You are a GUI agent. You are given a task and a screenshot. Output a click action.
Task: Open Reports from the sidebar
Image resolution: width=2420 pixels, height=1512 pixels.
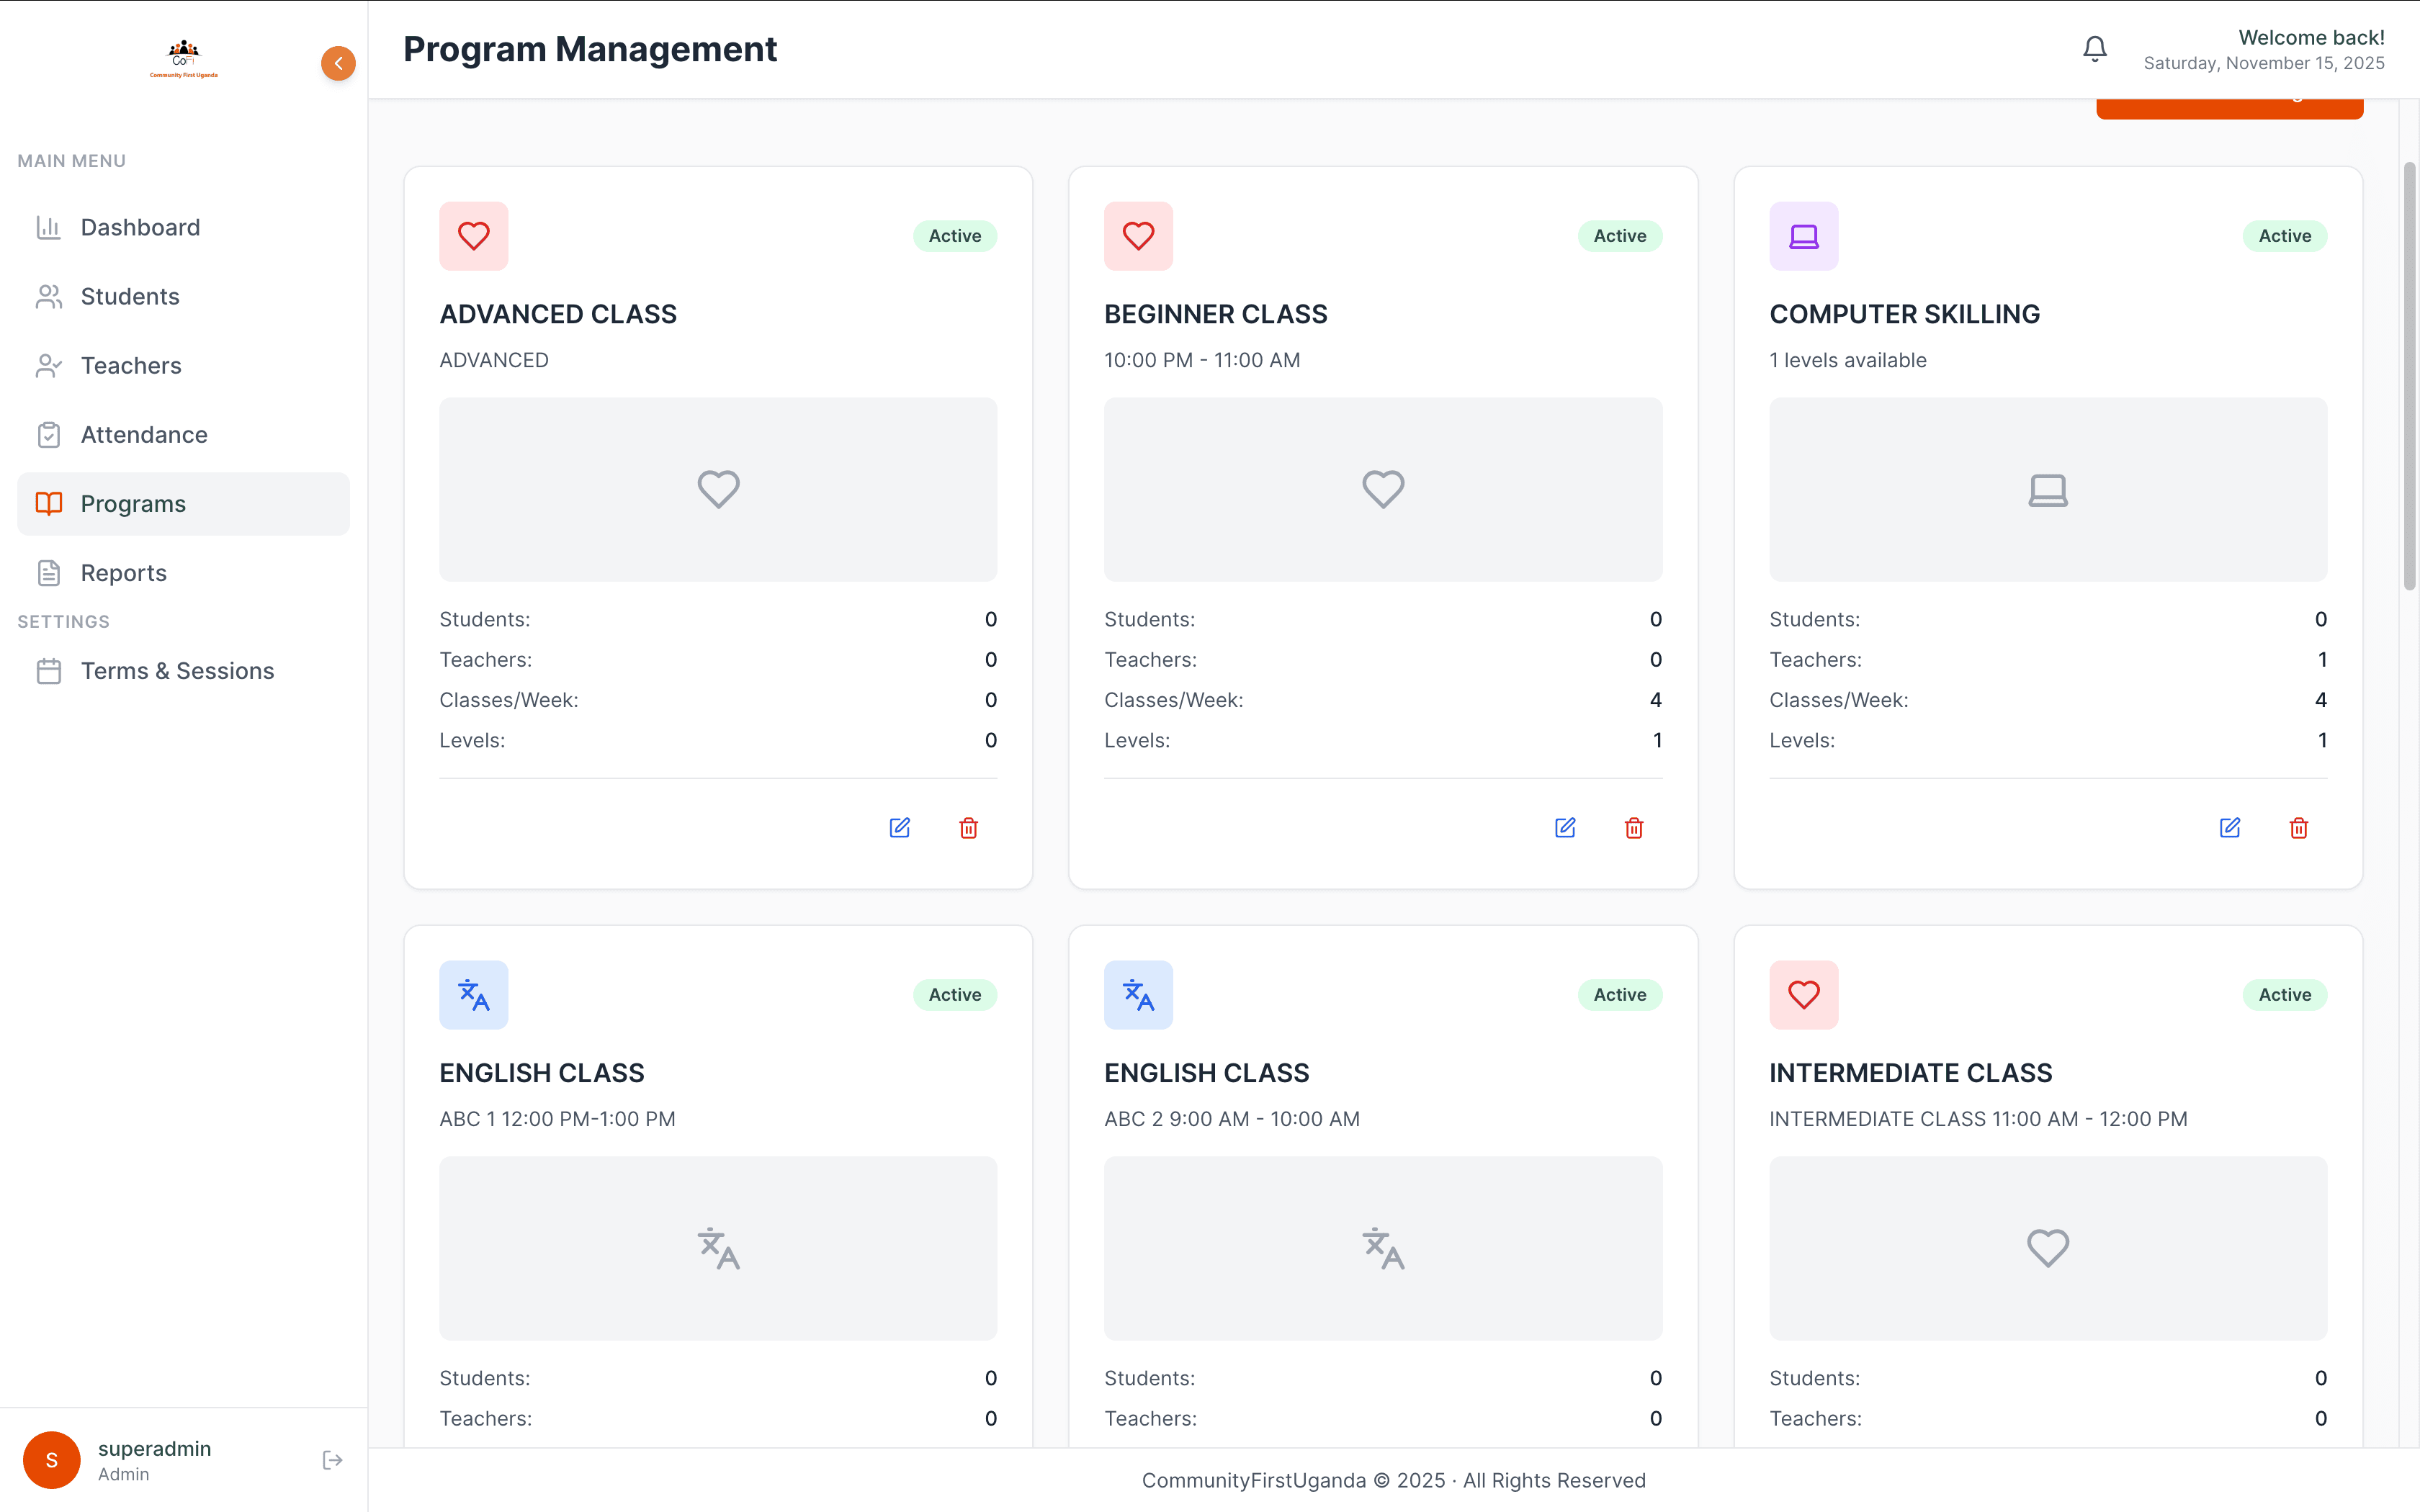point(184,573)
